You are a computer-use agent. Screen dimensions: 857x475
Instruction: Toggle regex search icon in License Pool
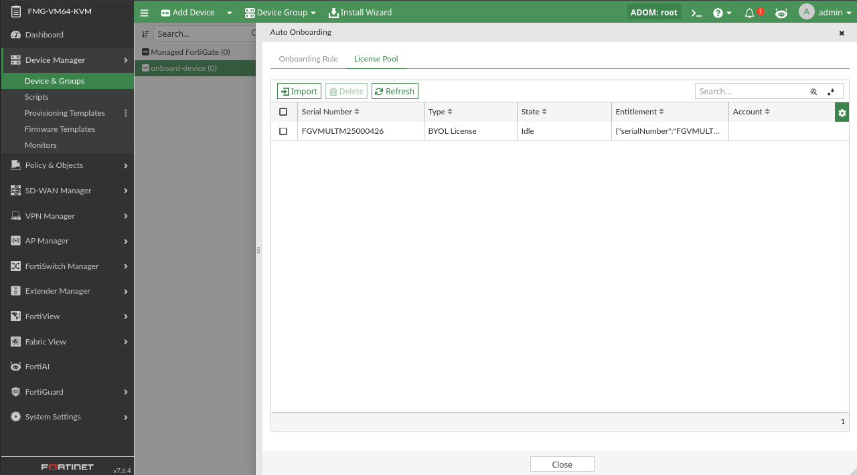(x=831, y=92)
